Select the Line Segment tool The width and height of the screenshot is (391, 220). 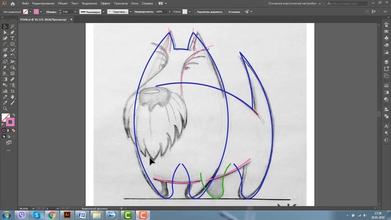5,44
